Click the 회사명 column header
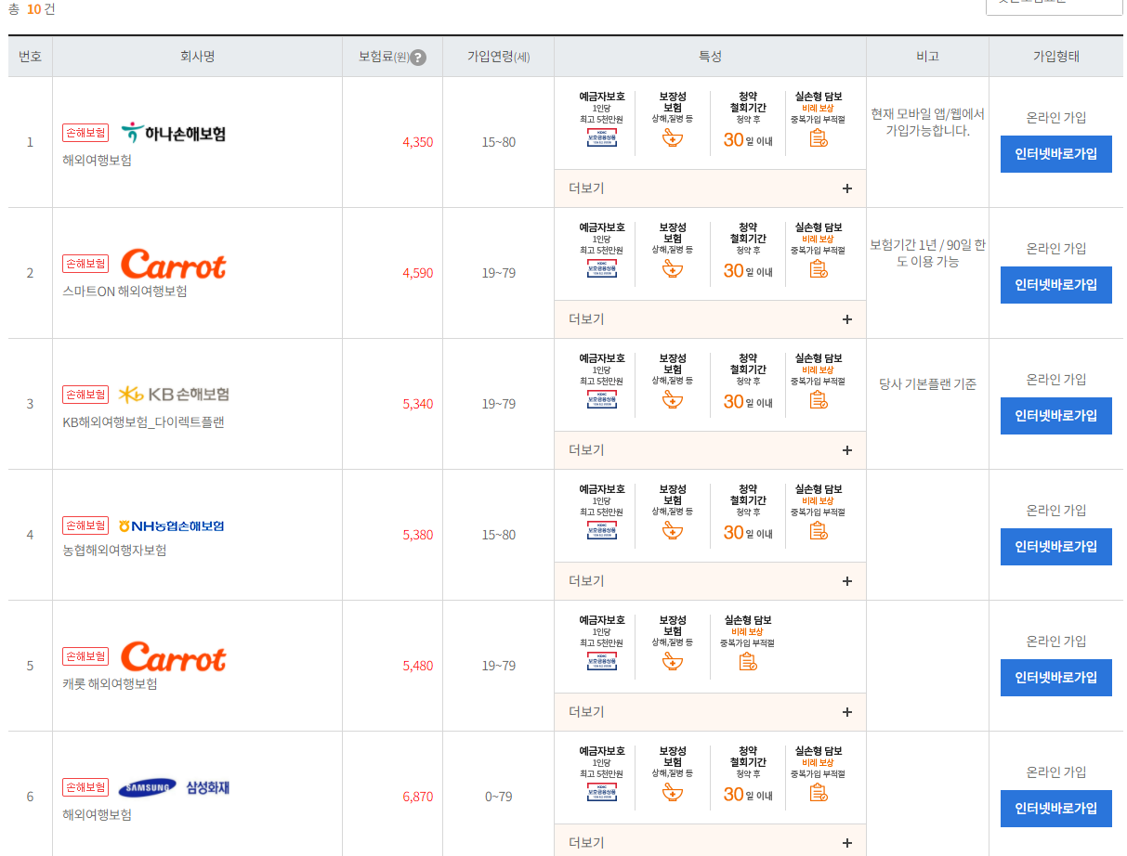The image size is (1127, 856). tap(197, 57)
